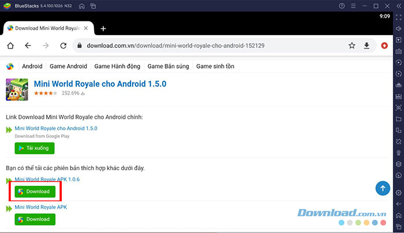Click the green Tải xuống button
Screen dimensions: 404x233
coord(35,148)
